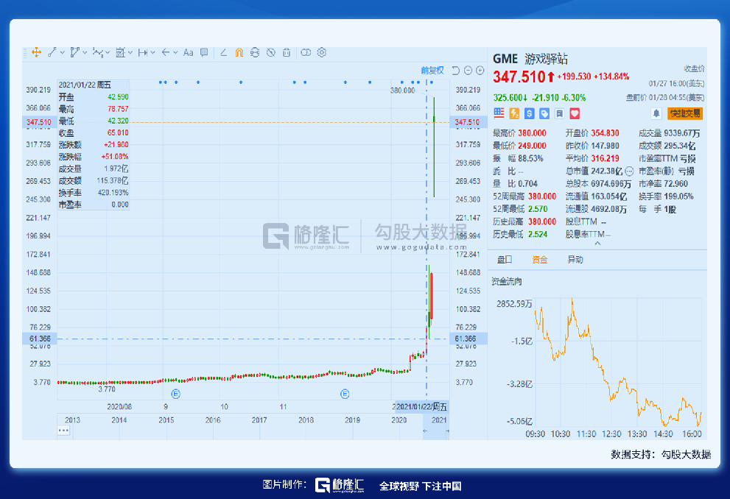Select the comment note tool
This screenshot has height=499, width=730.
(204, 52)
